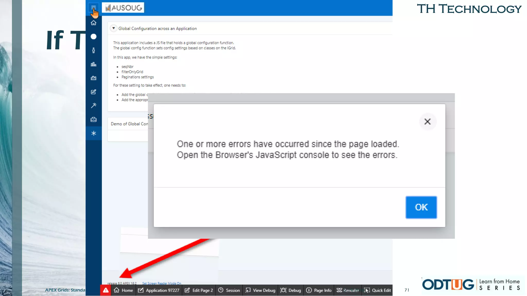Collapse the Global Configuration region
527x296 pixels.
[113, 28]
